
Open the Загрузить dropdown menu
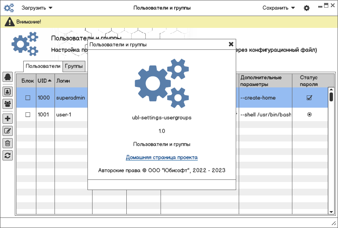37,8
